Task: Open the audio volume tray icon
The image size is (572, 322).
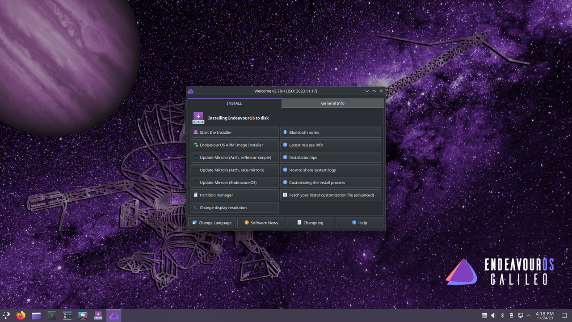Action: [493, 315]
